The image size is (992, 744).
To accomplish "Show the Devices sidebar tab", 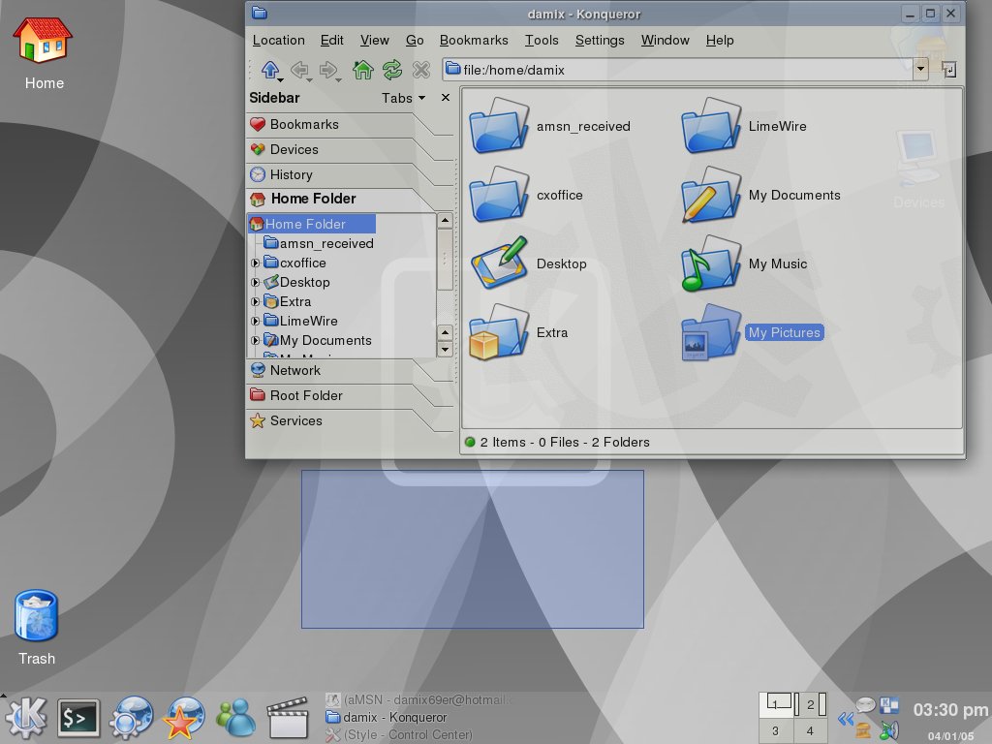I will (x=342, y=150).
